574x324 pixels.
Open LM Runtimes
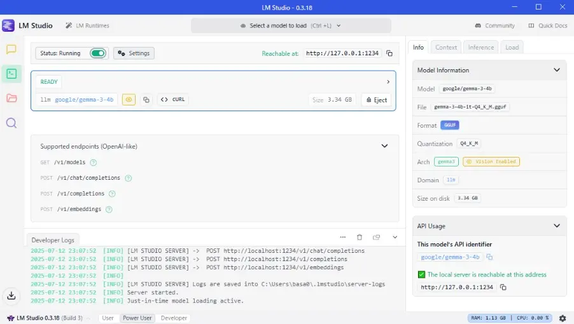coord(87,25)
